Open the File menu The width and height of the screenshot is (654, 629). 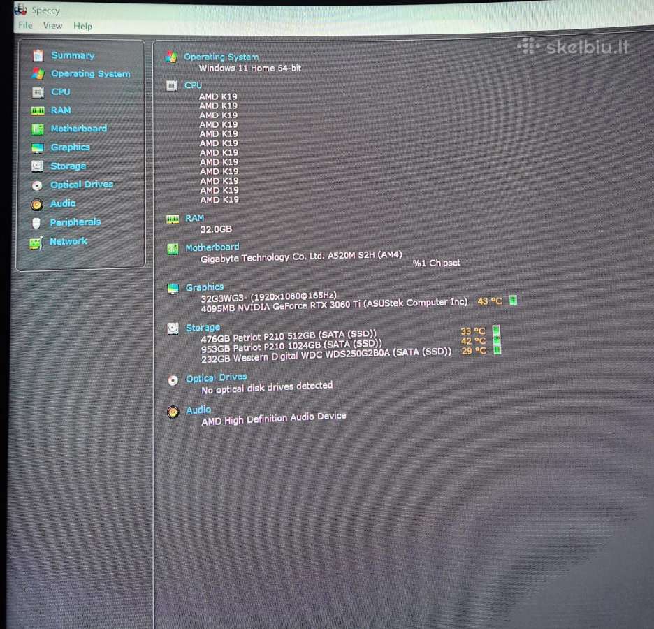tap(25, 25)
